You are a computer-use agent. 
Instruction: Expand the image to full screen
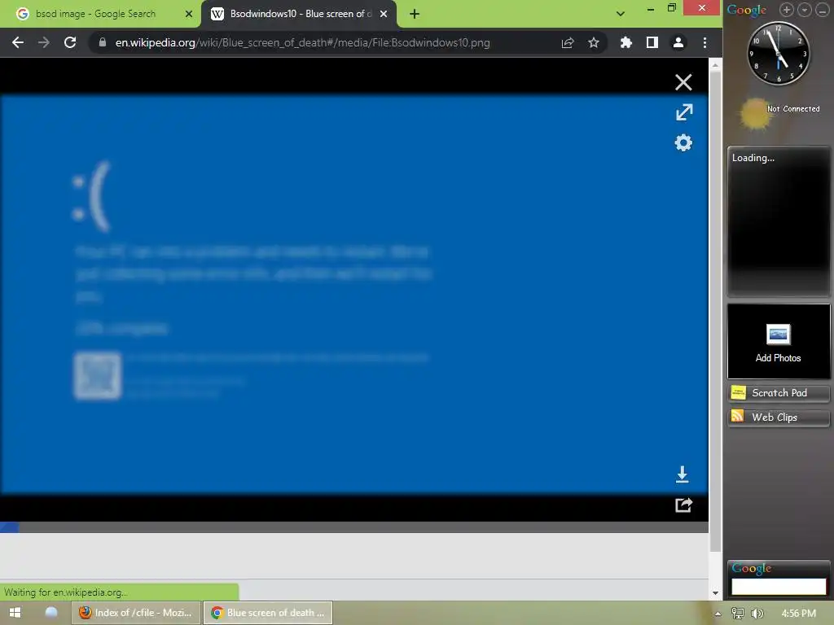coord(684,112)
